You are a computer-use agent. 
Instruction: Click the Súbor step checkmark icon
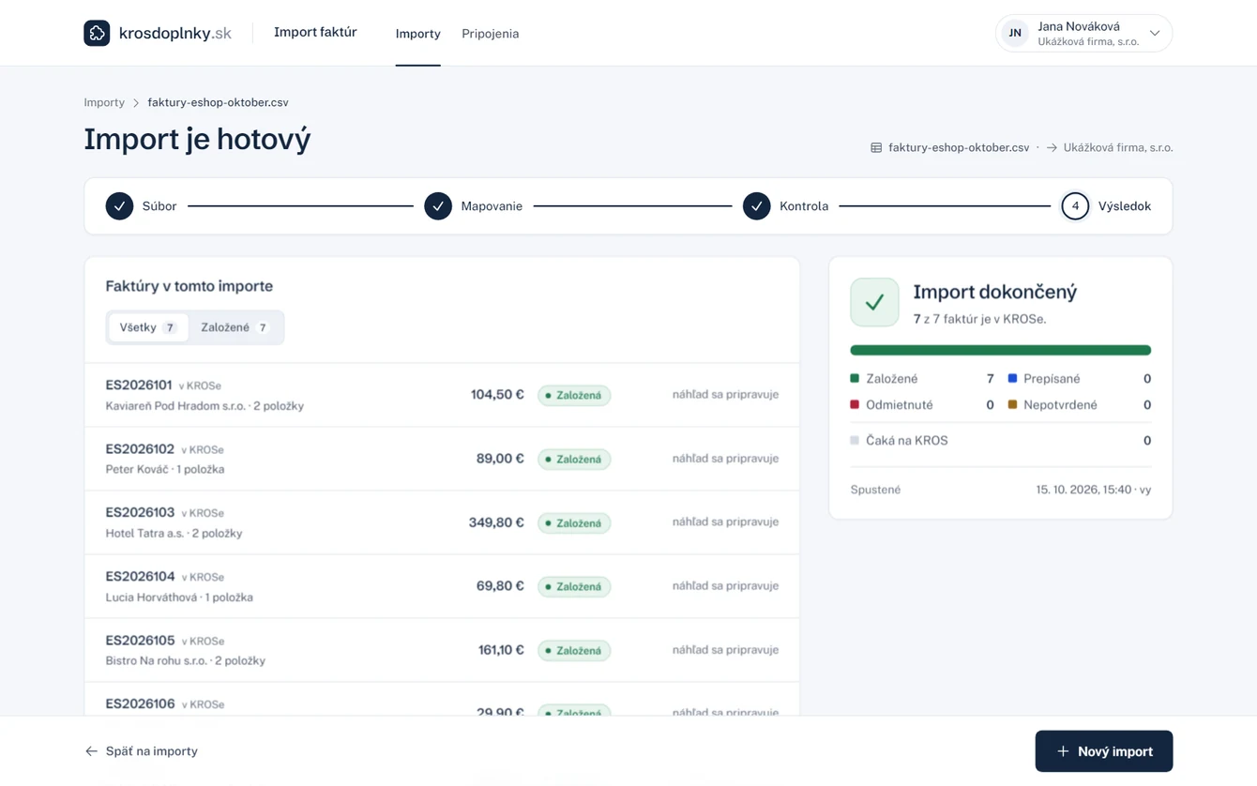(119, 206)
